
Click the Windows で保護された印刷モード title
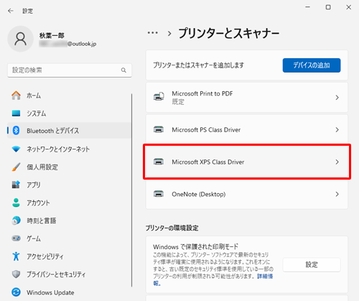[x=195, y=246]
